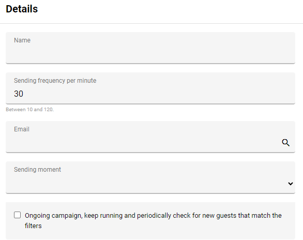Screen dimensions: 303x240
Task: Open the Sending moment selection list
Action: [150, 177]
